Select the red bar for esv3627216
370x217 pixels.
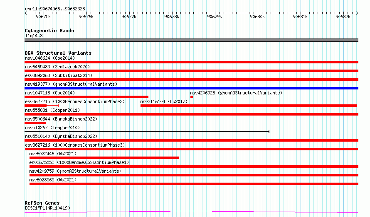(x=191, y=149)
